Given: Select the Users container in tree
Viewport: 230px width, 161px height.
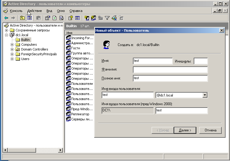Looking at the screenshot, I should (x=25, y=59).
